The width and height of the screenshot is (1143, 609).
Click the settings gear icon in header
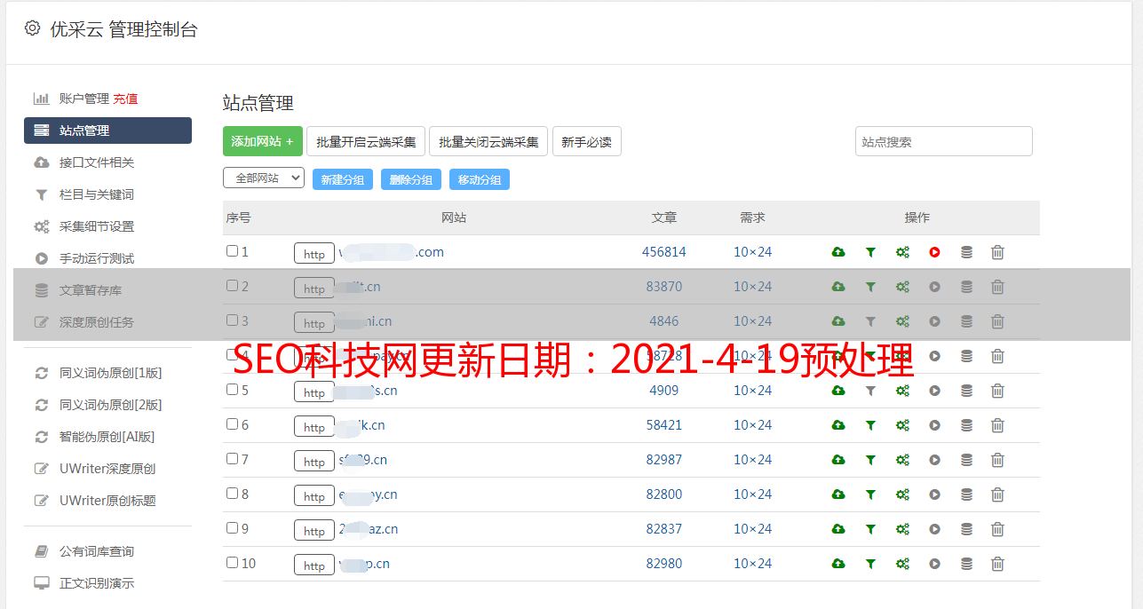pos(32,28)
